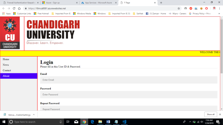This screenshot has height=125, width=223.
Task: Focus the Repeat Password field
Action: 129,108
